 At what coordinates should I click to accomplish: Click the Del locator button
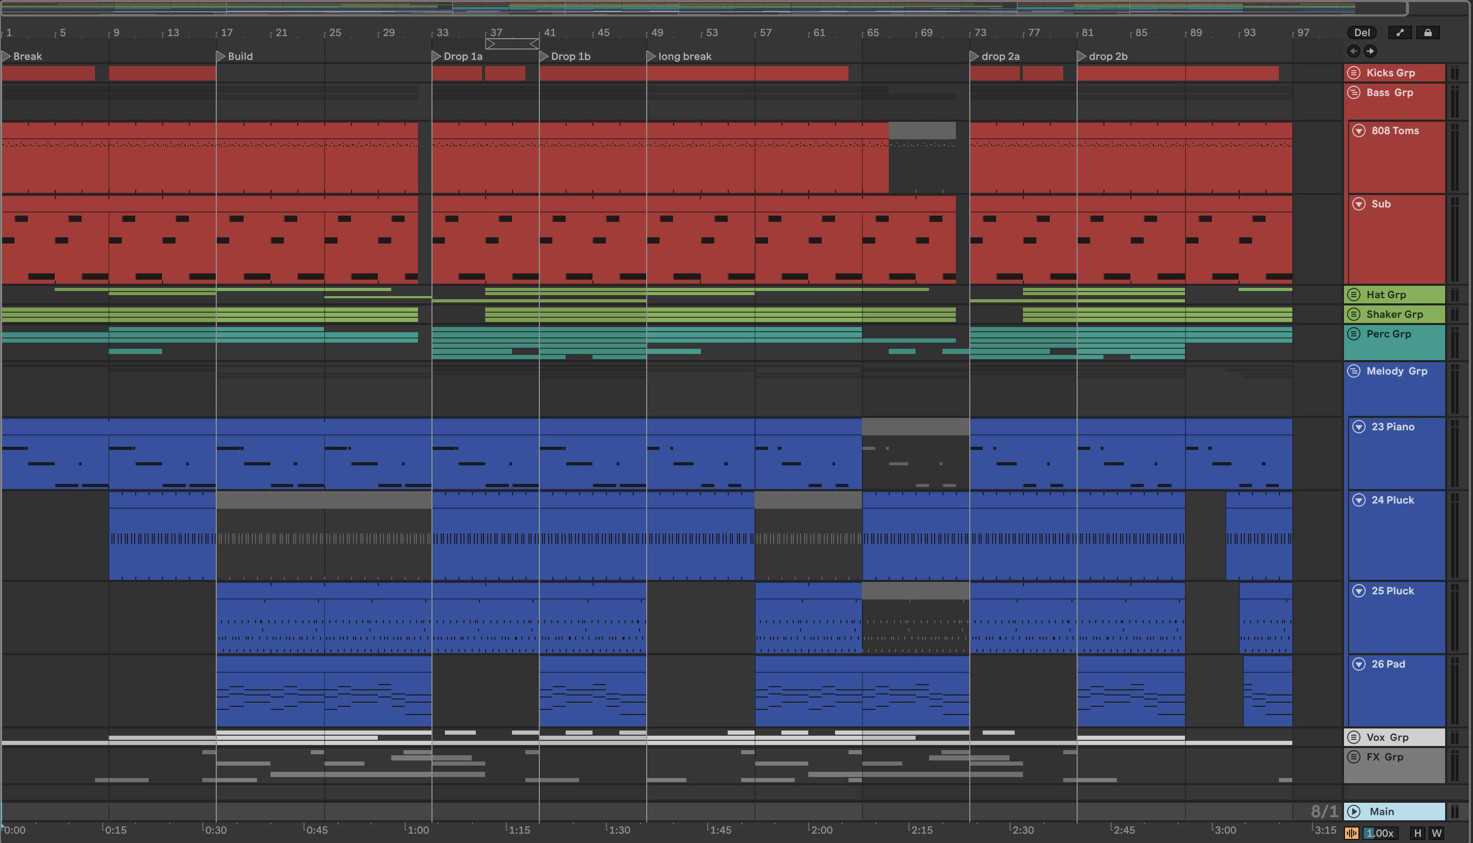pyautogui.click(x=1362, y=33)
